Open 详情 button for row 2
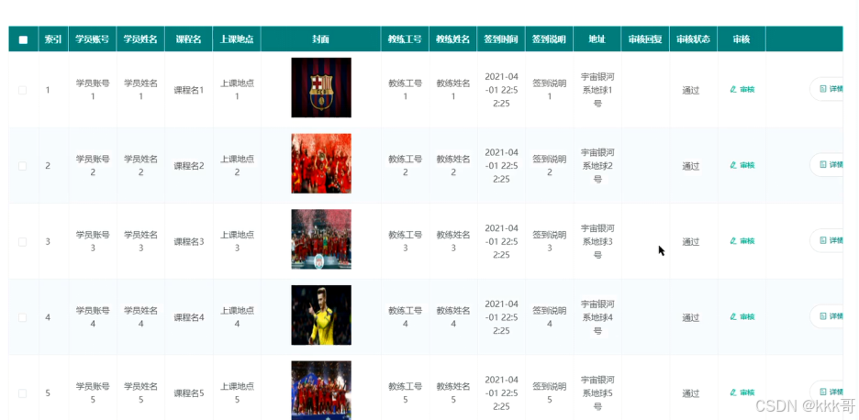The height and width of the screenshot is (420, 859). point(826,164)
